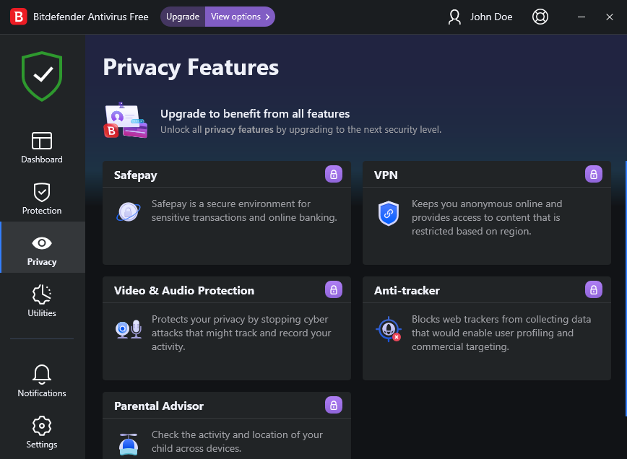Open the Dashboard sidebar section
The image size is (627, 459).
click(42, 147)
